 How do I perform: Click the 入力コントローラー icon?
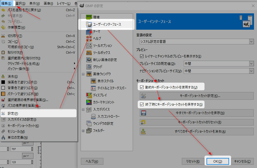click(x=93, y=116)
